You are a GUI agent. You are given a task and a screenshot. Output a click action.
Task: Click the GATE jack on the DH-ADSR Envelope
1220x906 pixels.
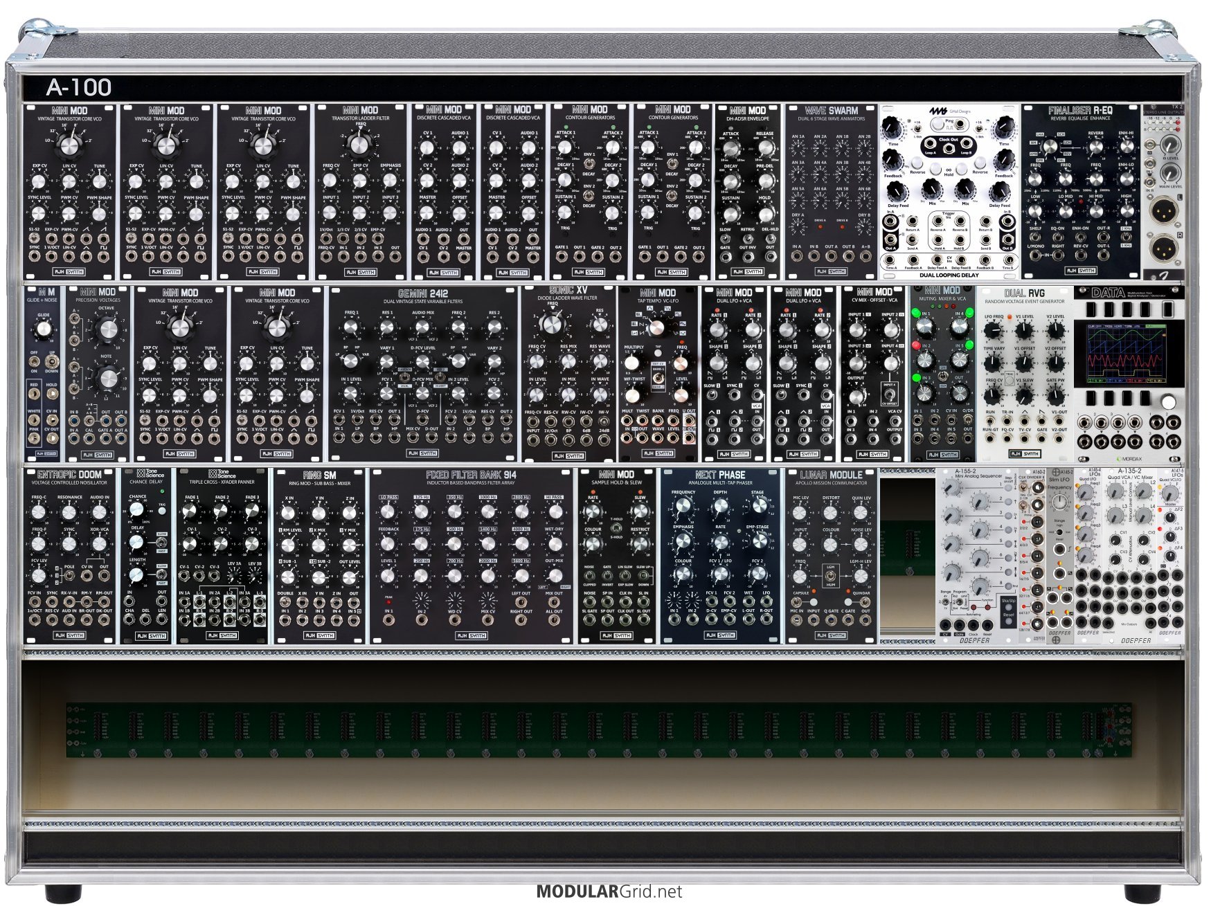[725, 257]
